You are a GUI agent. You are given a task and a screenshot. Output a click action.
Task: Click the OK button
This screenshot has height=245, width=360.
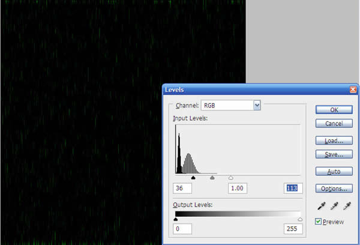click(334, 110)
